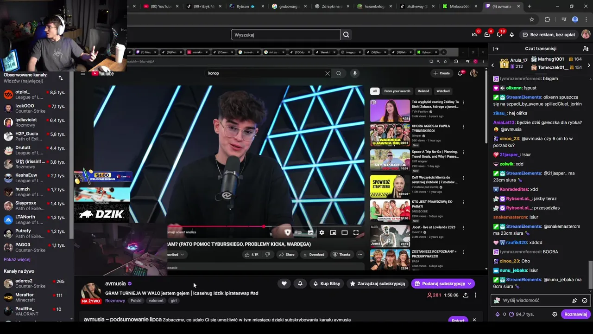The height and width of the screenshot is (334, 593).
Task: Click streamed YouTube microphone search icon
Action: coord(354,73)
